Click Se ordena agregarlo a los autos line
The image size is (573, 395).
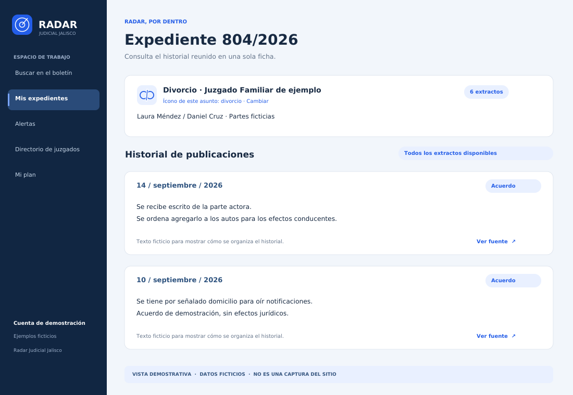[x=236, y=219]
